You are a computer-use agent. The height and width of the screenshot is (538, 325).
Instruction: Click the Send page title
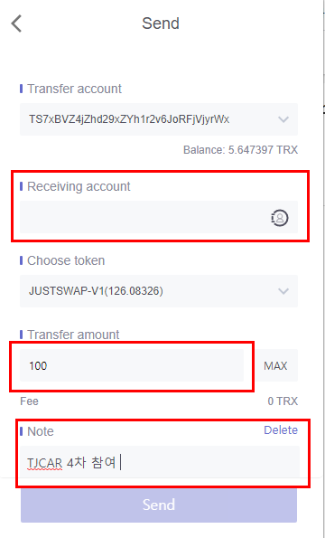pyautogui.click(x=161, y=24)
